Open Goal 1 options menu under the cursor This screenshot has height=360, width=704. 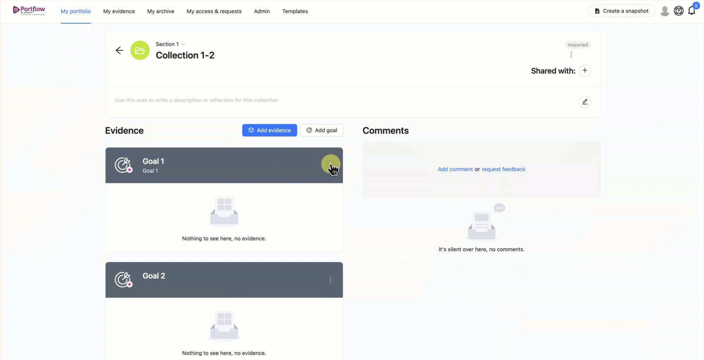(x=331, y=165)
